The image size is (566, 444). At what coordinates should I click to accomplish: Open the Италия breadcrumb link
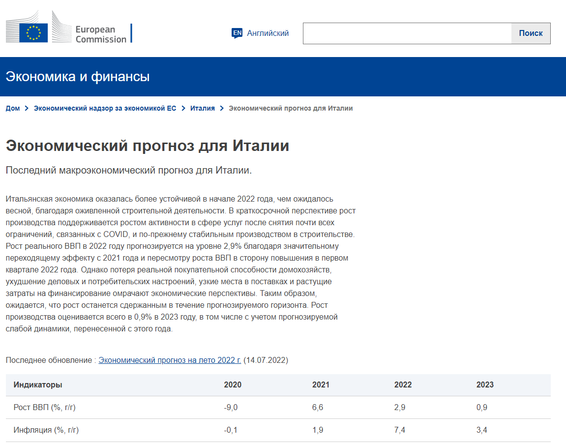[x=203, y=108]
